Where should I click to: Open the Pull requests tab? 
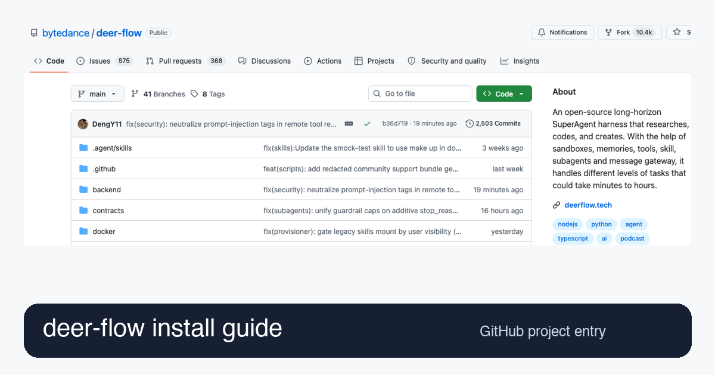pyautogui.click(x=185, y=61)
